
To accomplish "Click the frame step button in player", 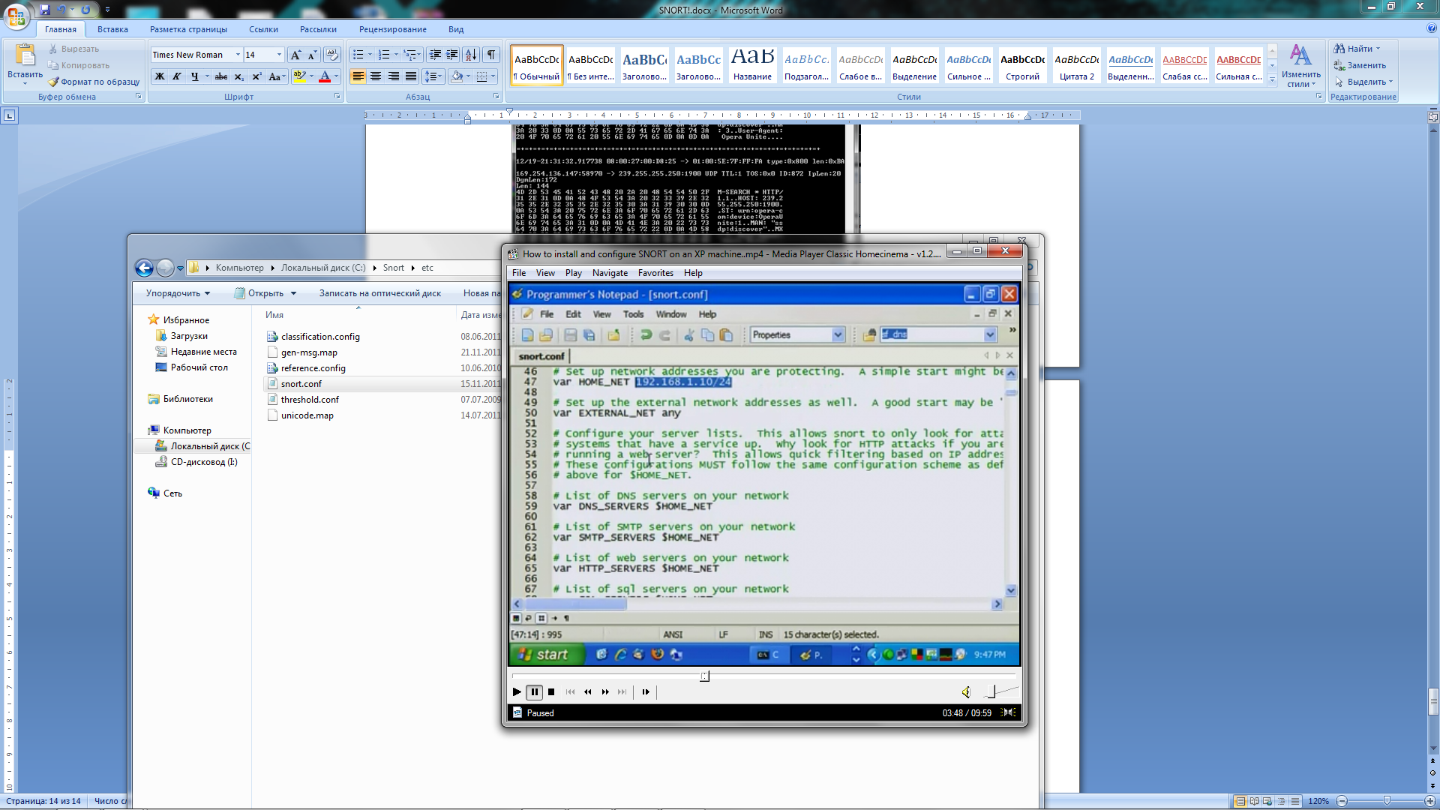I will (646, 692).
